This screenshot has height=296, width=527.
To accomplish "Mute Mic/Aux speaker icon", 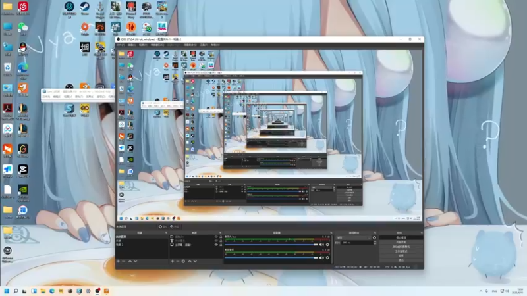I will [x=321, y=245].
